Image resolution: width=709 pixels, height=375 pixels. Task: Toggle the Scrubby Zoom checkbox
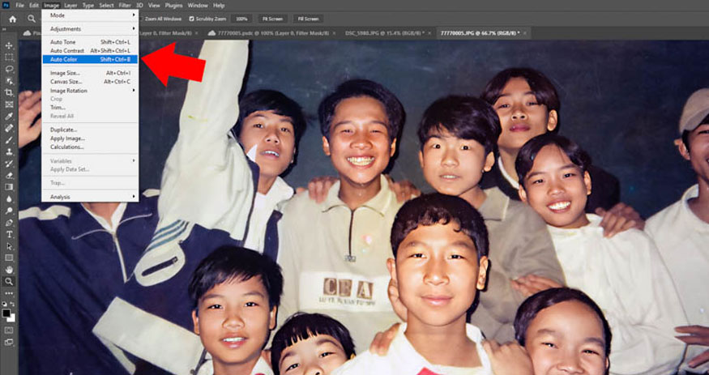(192, 19)
